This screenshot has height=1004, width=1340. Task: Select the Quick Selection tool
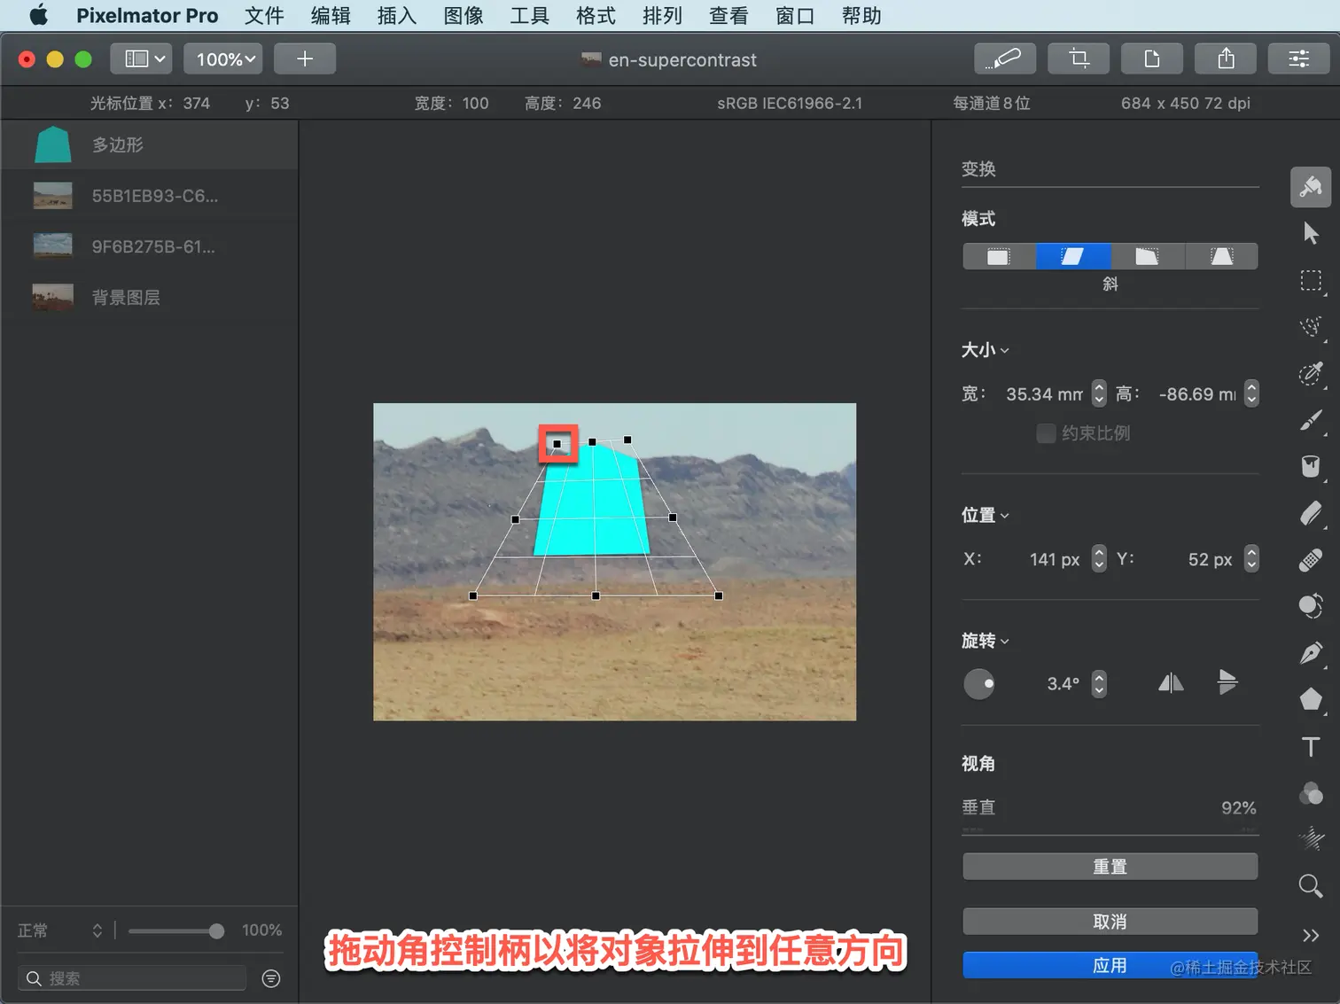(x=1311, y=327)
